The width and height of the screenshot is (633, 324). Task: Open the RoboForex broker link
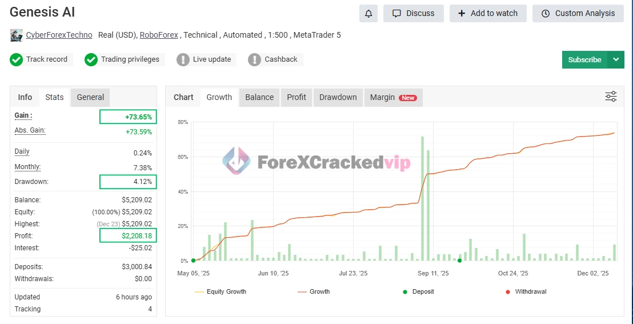coord(159,35)
